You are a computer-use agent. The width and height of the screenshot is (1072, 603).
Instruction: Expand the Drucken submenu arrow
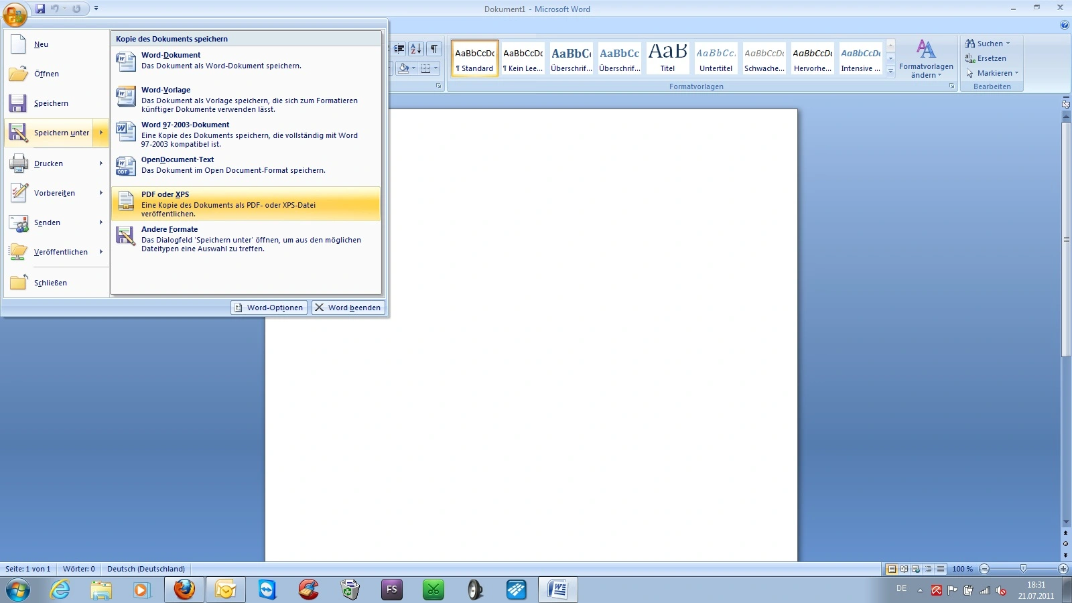101,163
